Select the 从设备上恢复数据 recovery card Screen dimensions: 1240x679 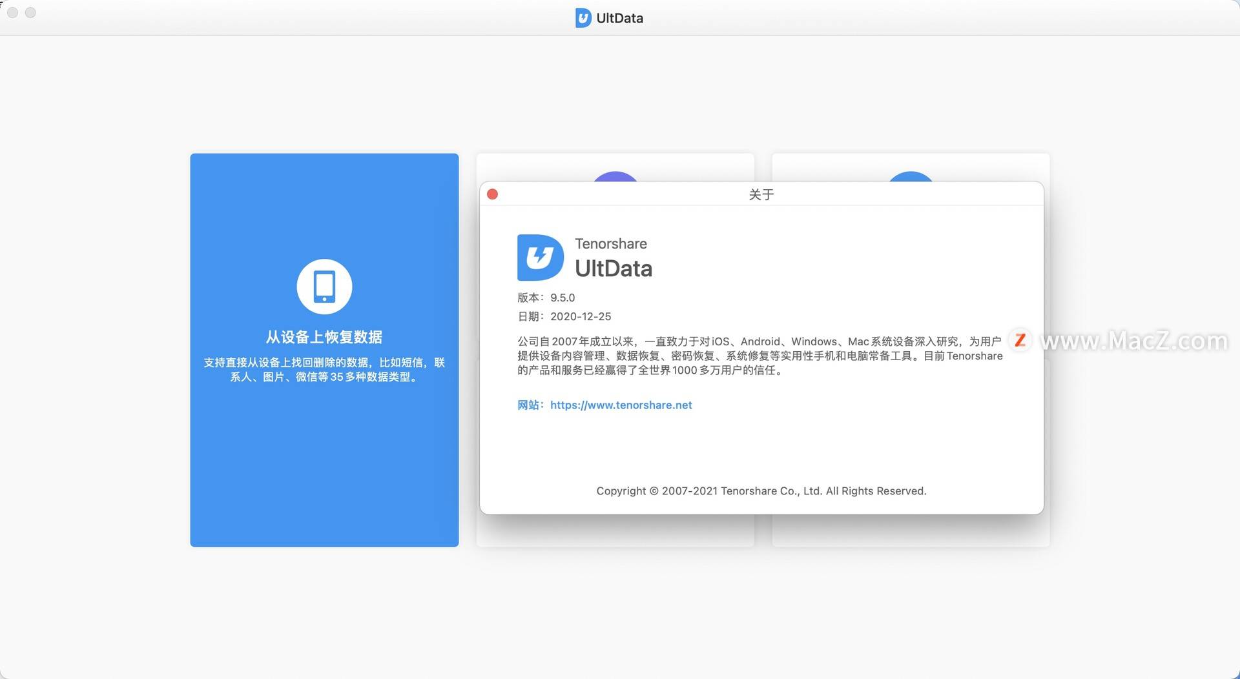[x=324, y=349]
